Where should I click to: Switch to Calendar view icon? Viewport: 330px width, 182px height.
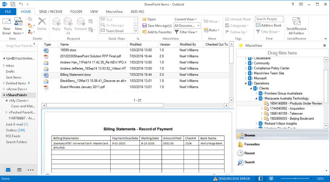coord(19,170)
